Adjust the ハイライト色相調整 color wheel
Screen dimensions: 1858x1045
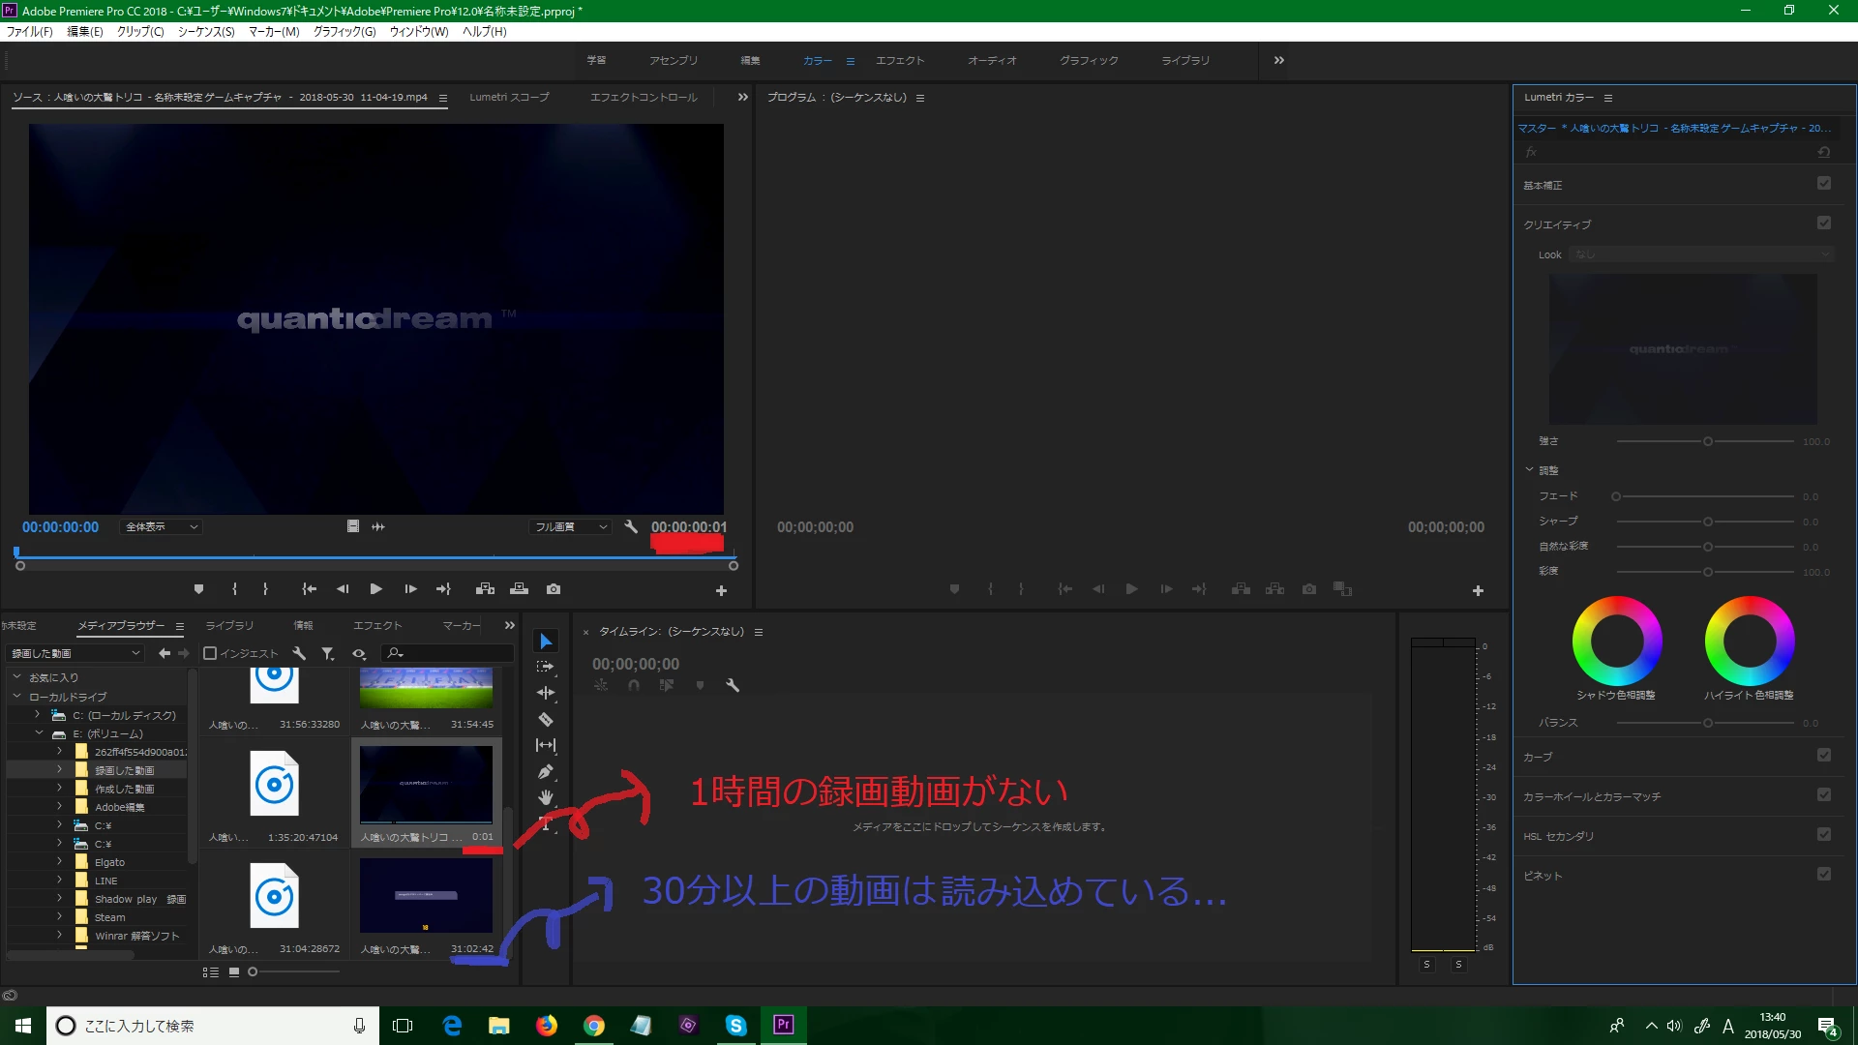point(1750,641)
